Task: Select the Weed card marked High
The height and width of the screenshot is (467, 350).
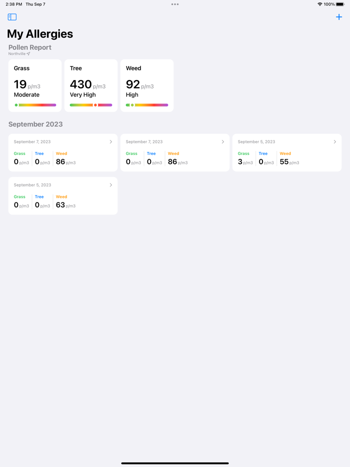Action: pos(146,85)
